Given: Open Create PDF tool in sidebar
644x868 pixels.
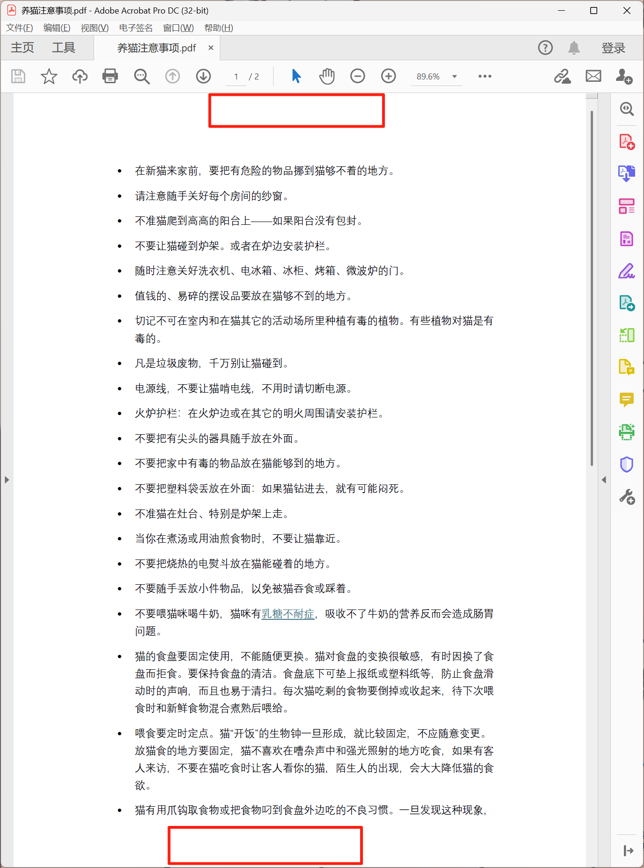Looking at the screenshot, I should [x=627, y=142].
